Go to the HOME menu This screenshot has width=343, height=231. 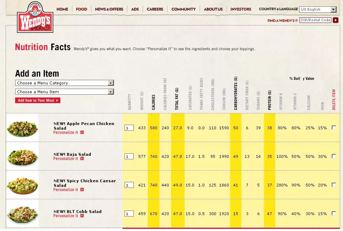(x=62, y=9)
